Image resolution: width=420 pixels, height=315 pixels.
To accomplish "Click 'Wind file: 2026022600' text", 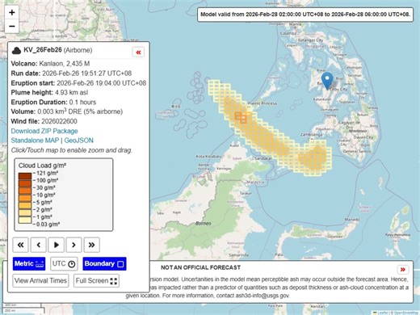I will tap(44, 121).
